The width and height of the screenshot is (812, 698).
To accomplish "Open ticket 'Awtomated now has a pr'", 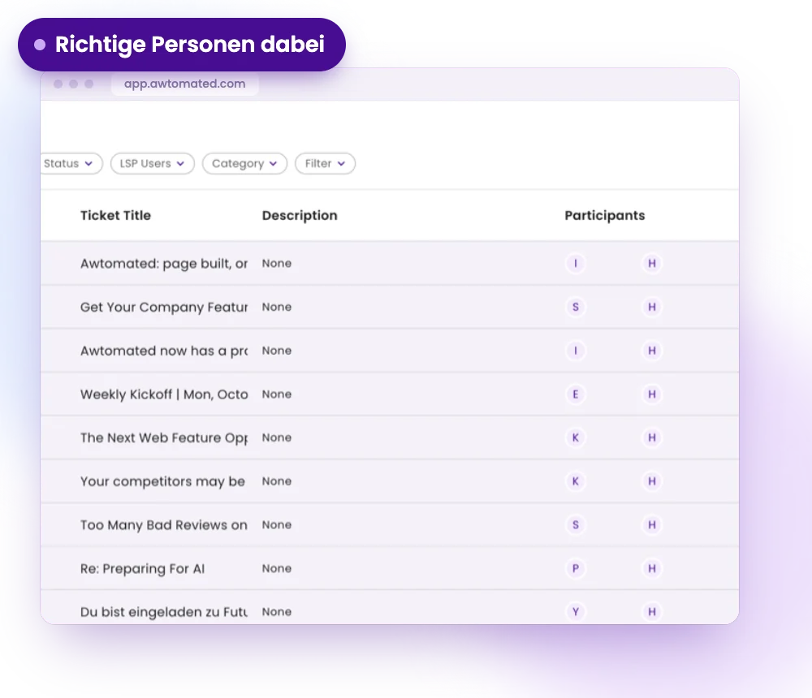I will (x=164, y=351).
